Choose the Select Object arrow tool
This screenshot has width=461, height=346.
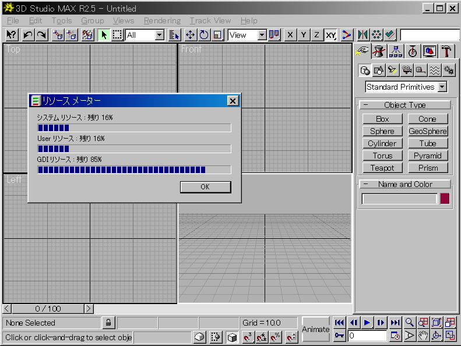[104, 35]
